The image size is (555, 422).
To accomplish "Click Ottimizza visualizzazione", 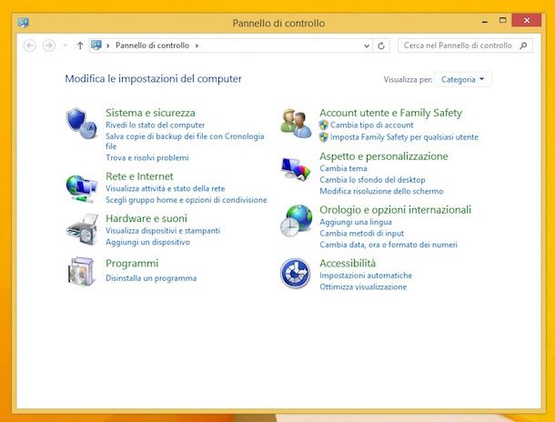I will point(363,286).
